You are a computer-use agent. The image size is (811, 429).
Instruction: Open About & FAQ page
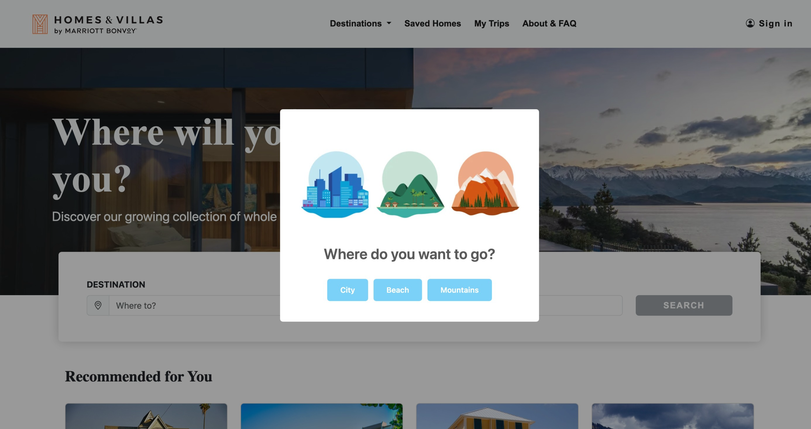click(x=549, y=23)
